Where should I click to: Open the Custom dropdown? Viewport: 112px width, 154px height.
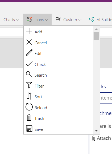[x=68, y=19]
